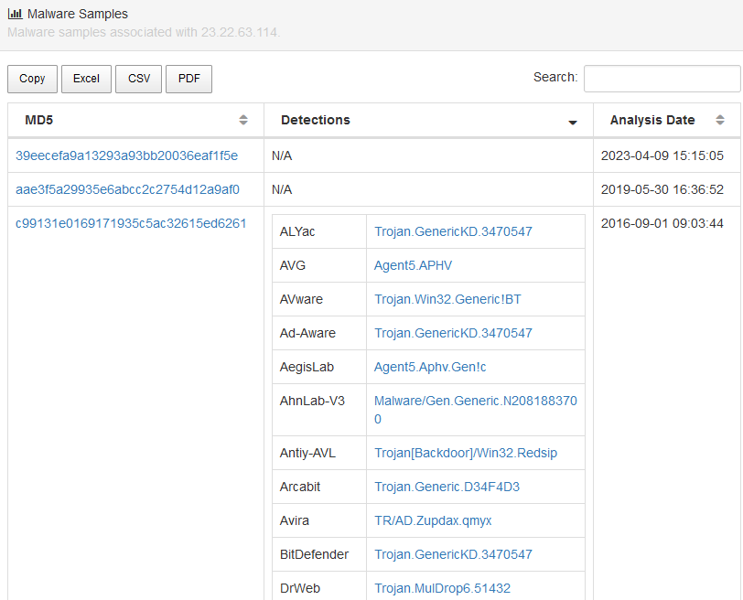
Task: Click the Avira vendor name
Action: [295, 520]
